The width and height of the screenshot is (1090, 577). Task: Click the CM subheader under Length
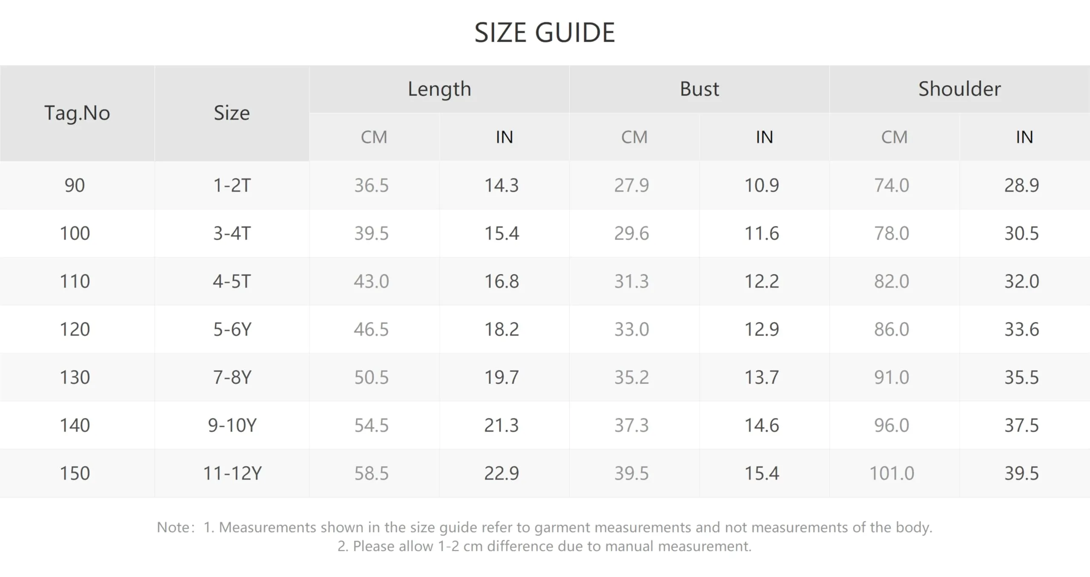click(374, 137)
